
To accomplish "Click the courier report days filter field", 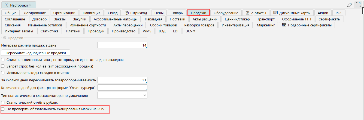I will click(122, 88).
